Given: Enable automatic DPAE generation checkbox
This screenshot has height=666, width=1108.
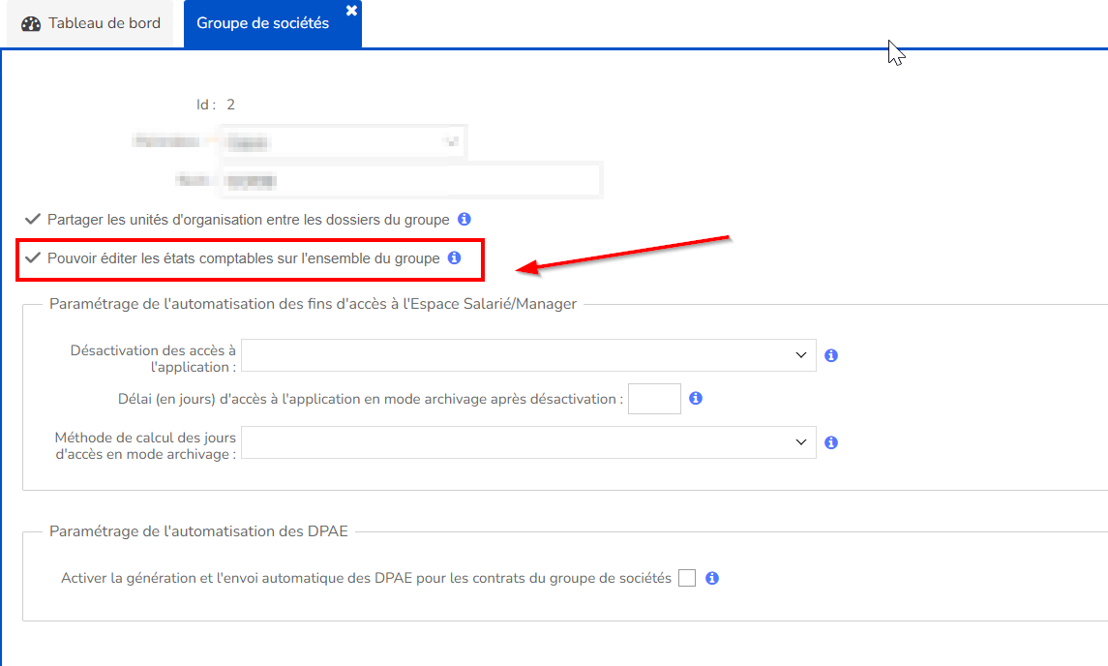Looking at the screenshot, I should [687, 578].
